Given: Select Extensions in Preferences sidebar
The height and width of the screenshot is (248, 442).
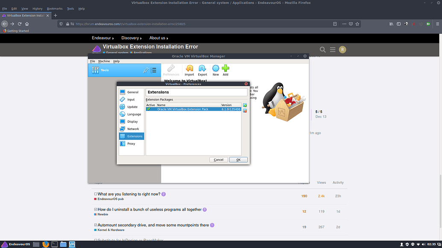Looking at the screenshot, I should click(132, 136).
